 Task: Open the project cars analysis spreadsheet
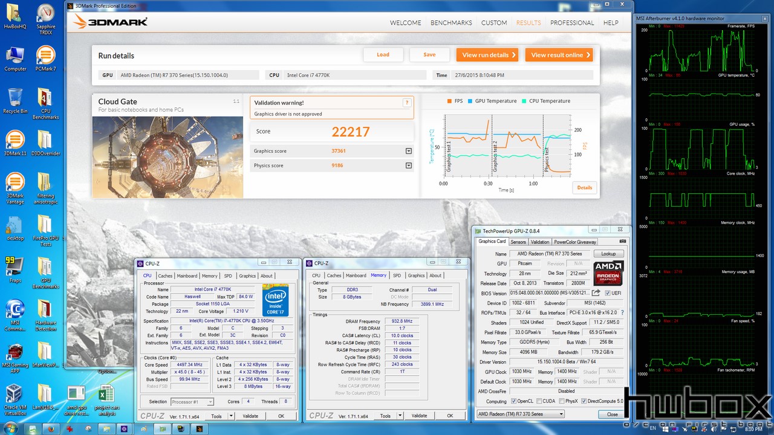106,400
